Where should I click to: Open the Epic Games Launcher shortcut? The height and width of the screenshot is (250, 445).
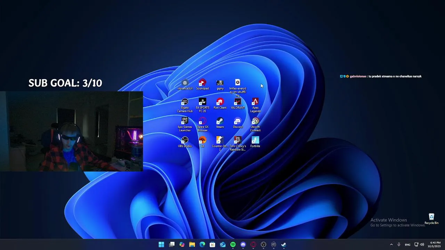point(185,125)
